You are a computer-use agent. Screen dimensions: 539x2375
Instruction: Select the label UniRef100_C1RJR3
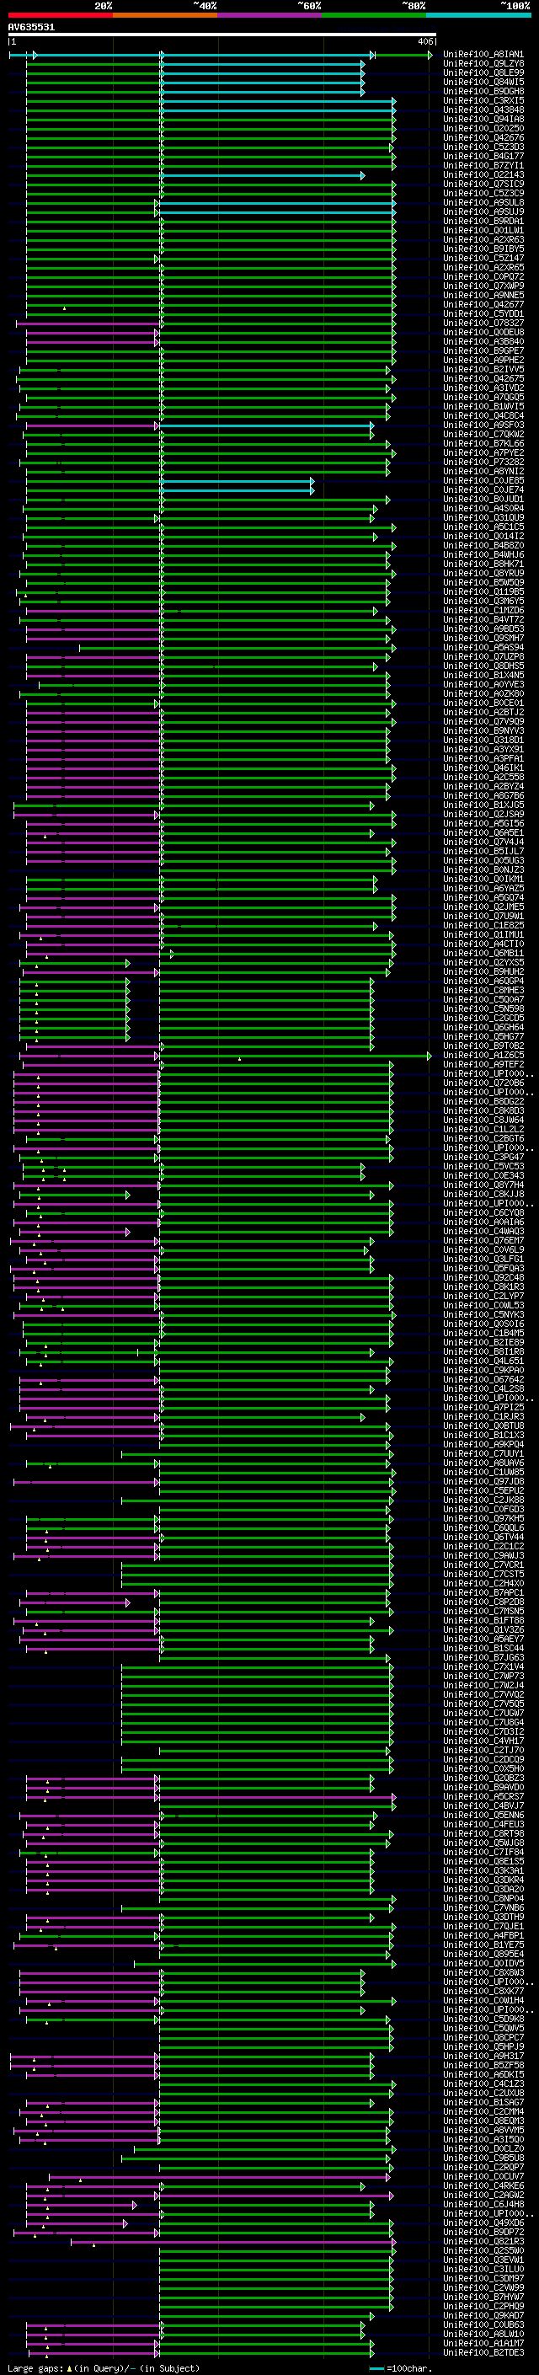point(483,1417)
